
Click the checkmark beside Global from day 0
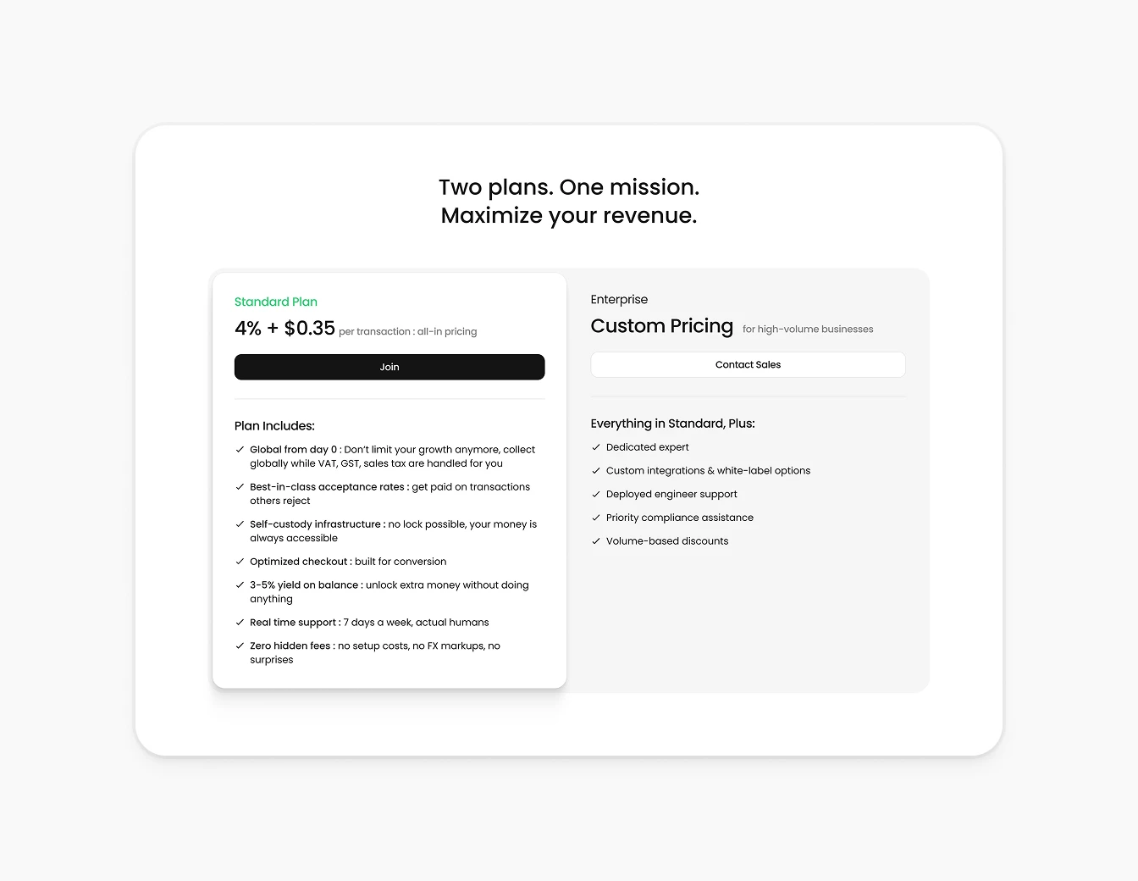(239, 449)
